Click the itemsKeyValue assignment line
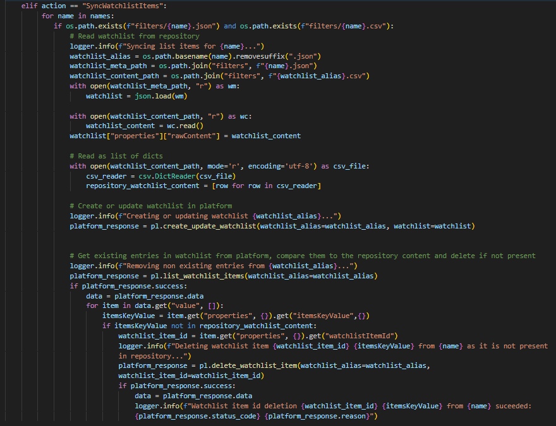Viewport: 556px width, 426px height. click(236, 316)
